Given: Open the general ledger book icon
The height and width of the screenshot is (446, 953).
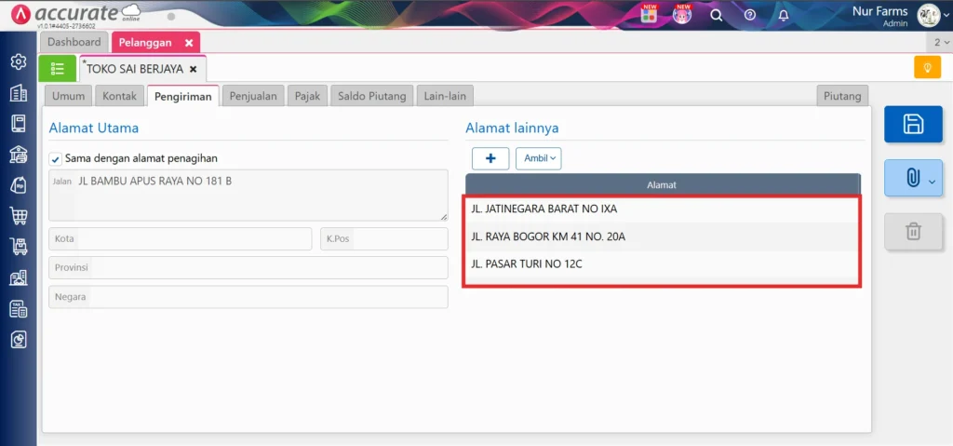Looking at the screenshot, I should click(x=19, y=124).
